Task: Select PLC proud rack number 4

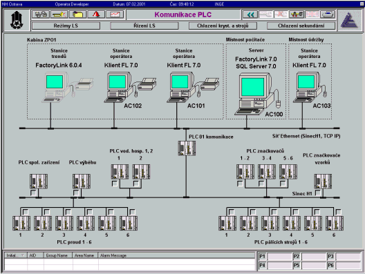Action: point(86,223)
